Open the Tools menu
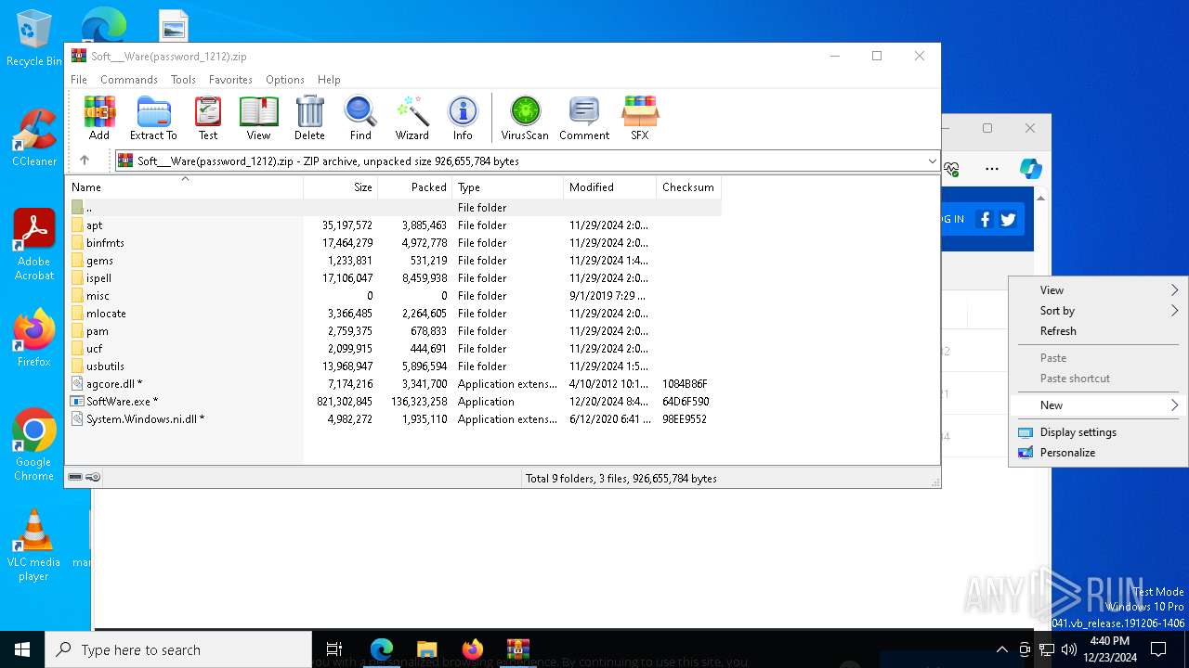Viewport: 1189px width, 668px height. coord(183,80)
